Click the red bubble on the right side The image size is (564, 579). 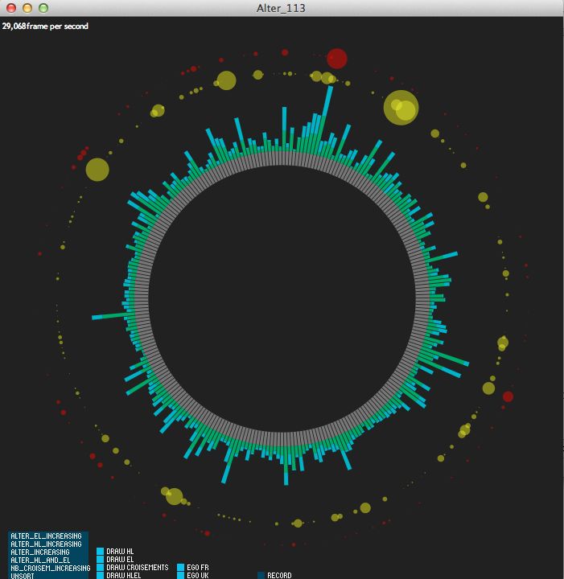(508, 396)
